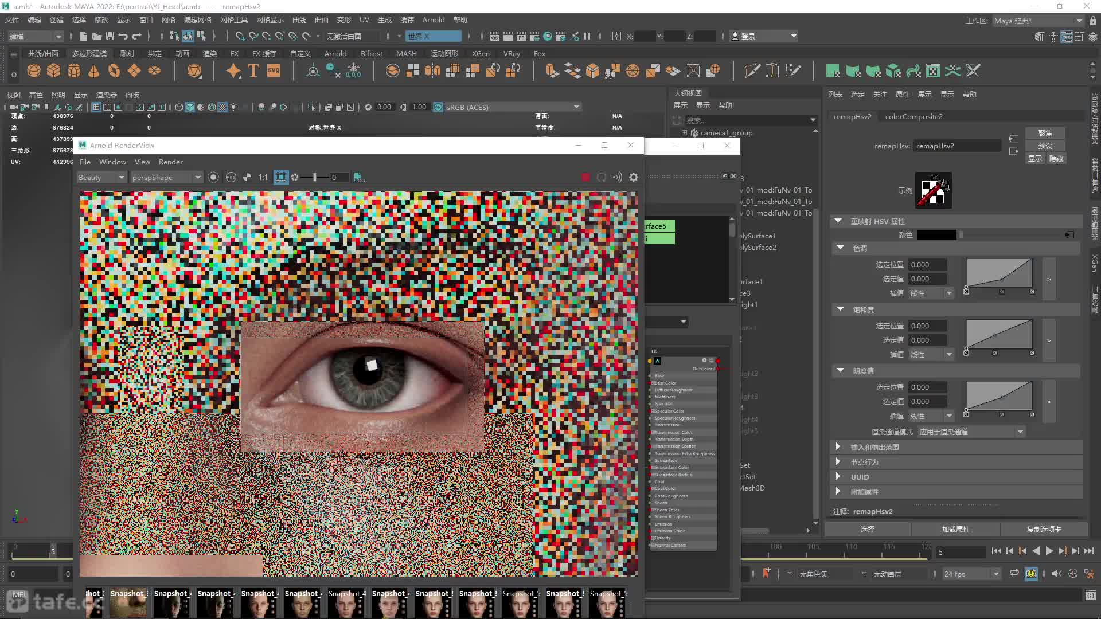
Task: Create a polygon cone from the shelf
Action: [94, 70]
